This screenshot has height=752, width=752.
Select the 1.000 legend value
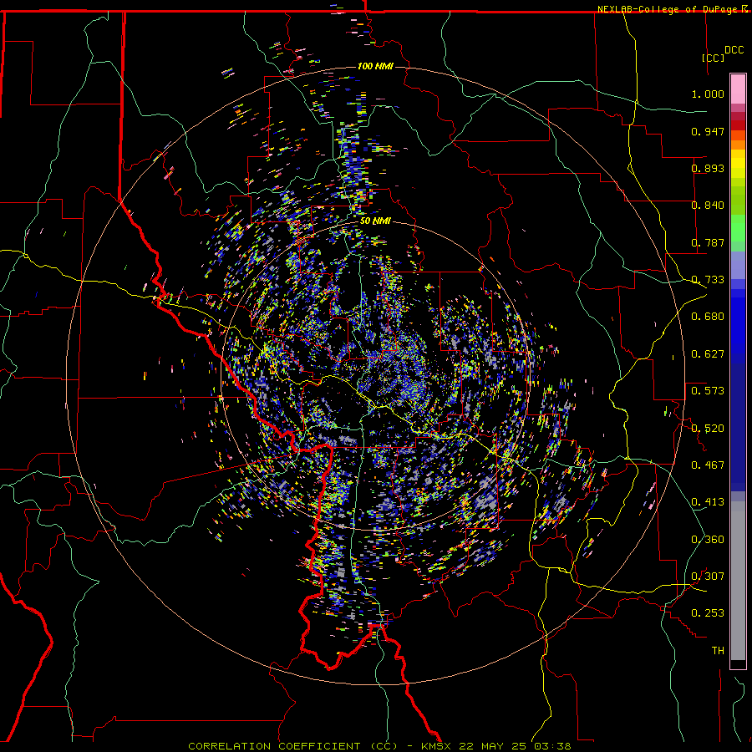[708, 94]
